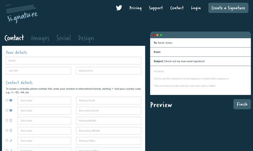Click Text Label field for Primary Mobile
Image resolution: width=253 pixels, height=151 pixels.
tap(45, 121)
